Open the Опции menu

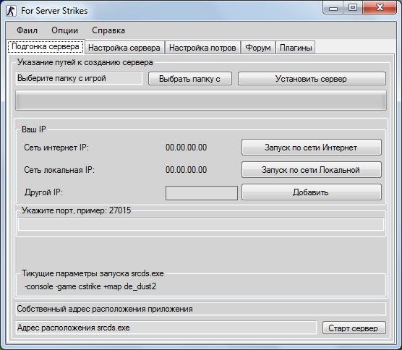[x=64, y=30]
